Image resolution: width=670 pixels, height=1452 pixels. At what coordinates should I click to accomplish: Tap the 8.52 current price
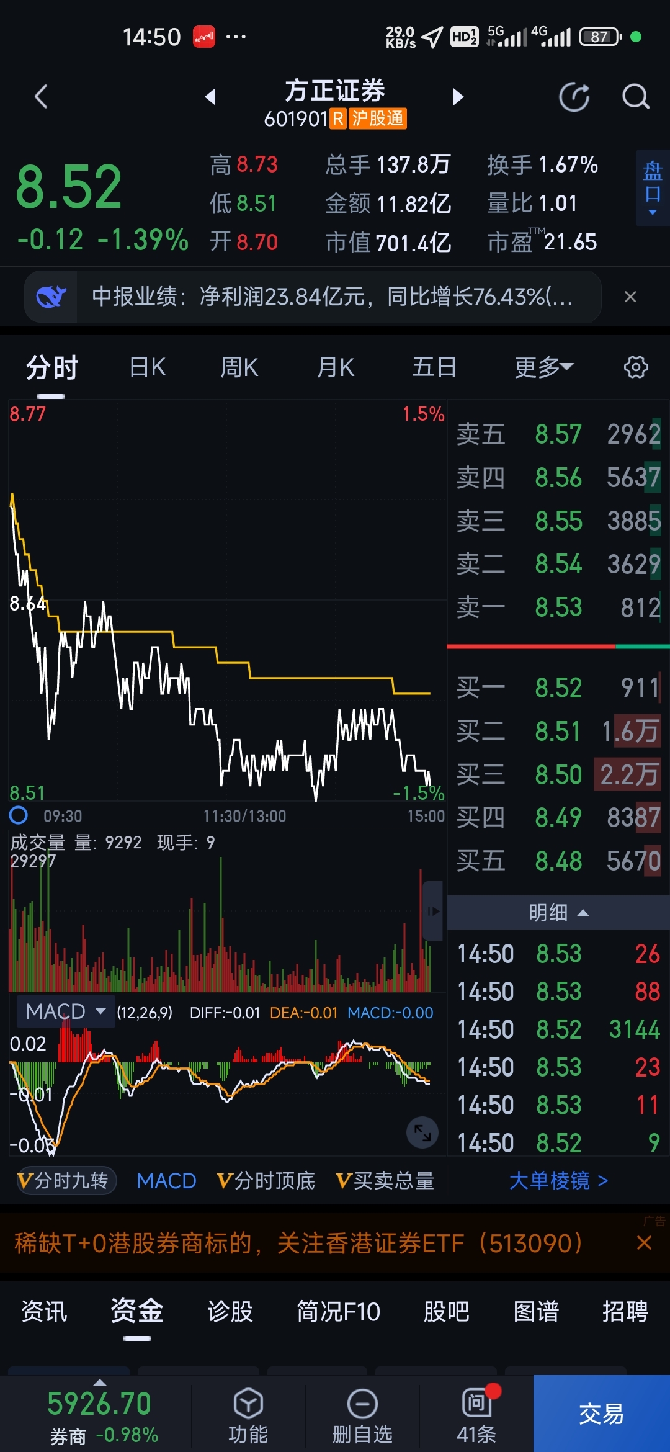coord(68,187)
